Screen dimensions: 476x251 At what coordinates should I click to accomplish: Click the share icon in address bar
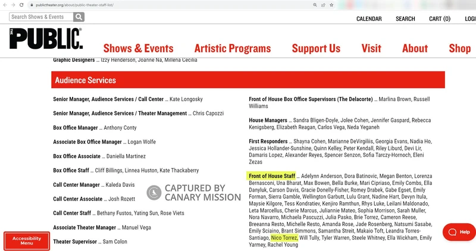point(323,5)
